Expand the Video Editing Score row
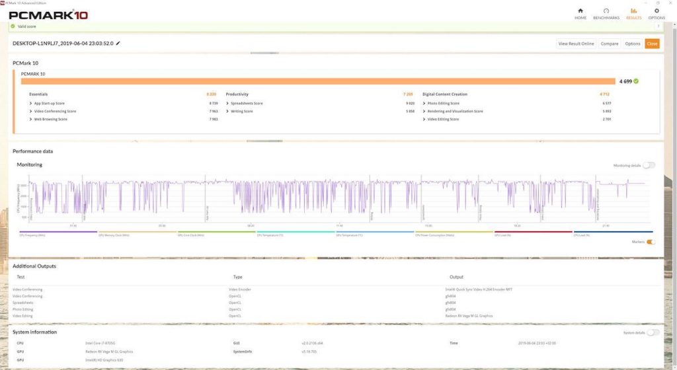 (x=424, y=120)
